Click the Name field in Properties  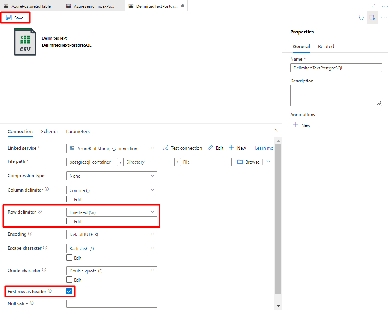(x=336, y=68)
